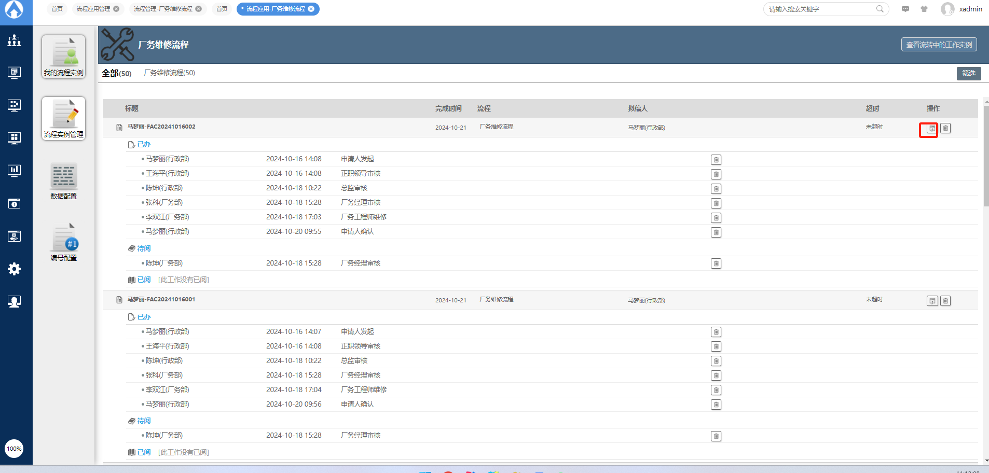Image resolution: width=989 pixels, height=473 pixels.
Task: Click the xadmin user avatar
Action: click(x=947, y=9)
